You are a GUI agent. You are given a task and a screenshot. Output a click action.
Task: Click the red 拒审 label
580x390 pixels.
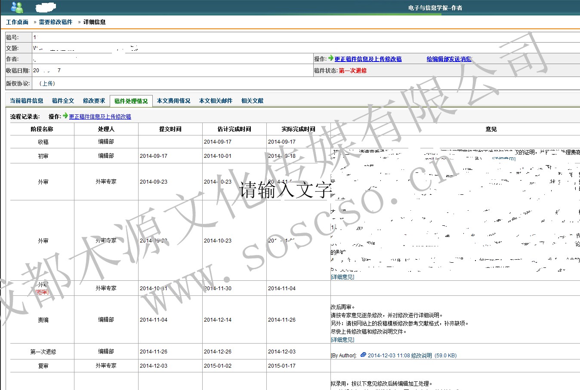pyautogui.click(x=42, y=292)
